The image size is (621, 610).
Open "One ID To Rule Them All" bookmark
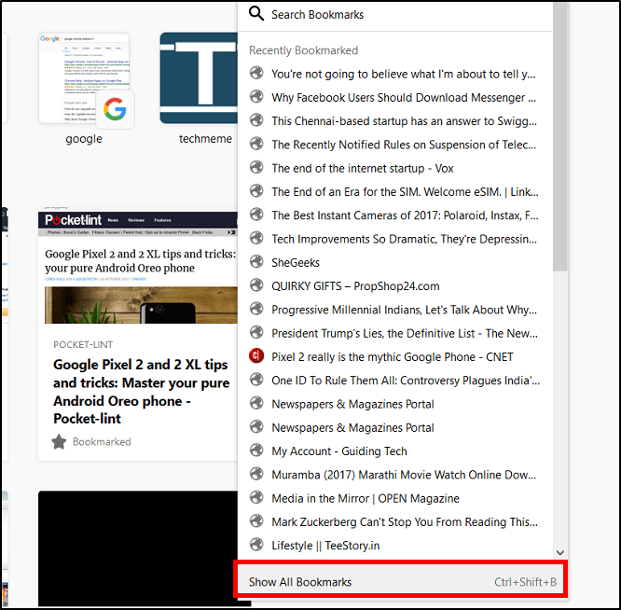point(394,380)
